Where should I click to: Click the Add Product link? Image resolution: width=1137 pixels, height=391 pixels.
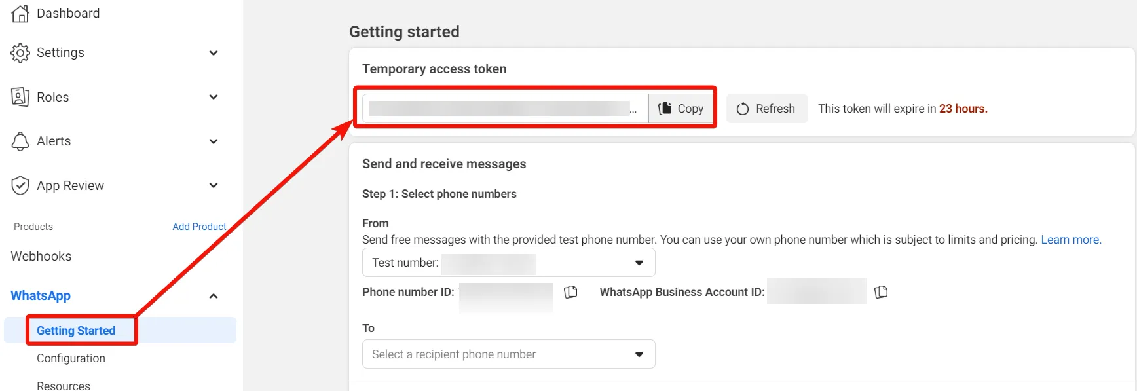pos(199,227)
